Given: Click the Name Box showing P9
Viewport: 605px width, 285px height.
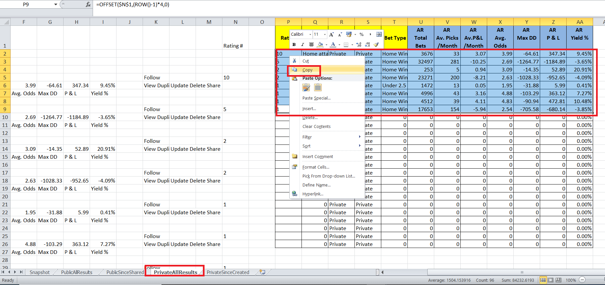Looking at the screenshot, I should tap(26, 5).
